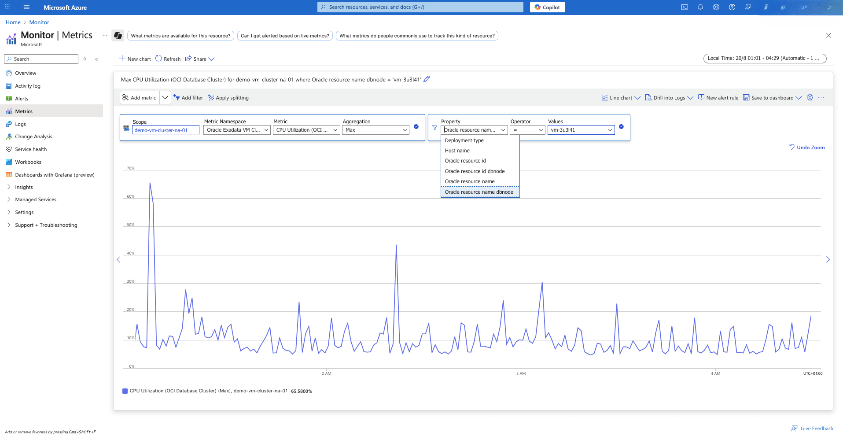
Task: Click the Copilot button in top bar
Action: [x=548, y=7]
